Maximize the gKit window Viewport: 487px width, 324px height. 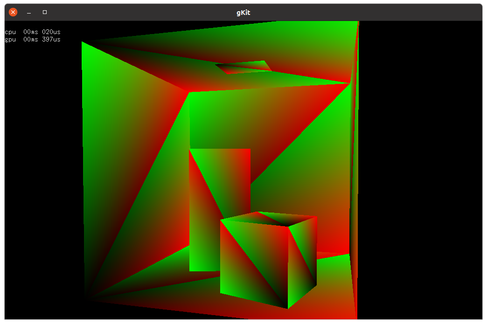pos(45,12)
